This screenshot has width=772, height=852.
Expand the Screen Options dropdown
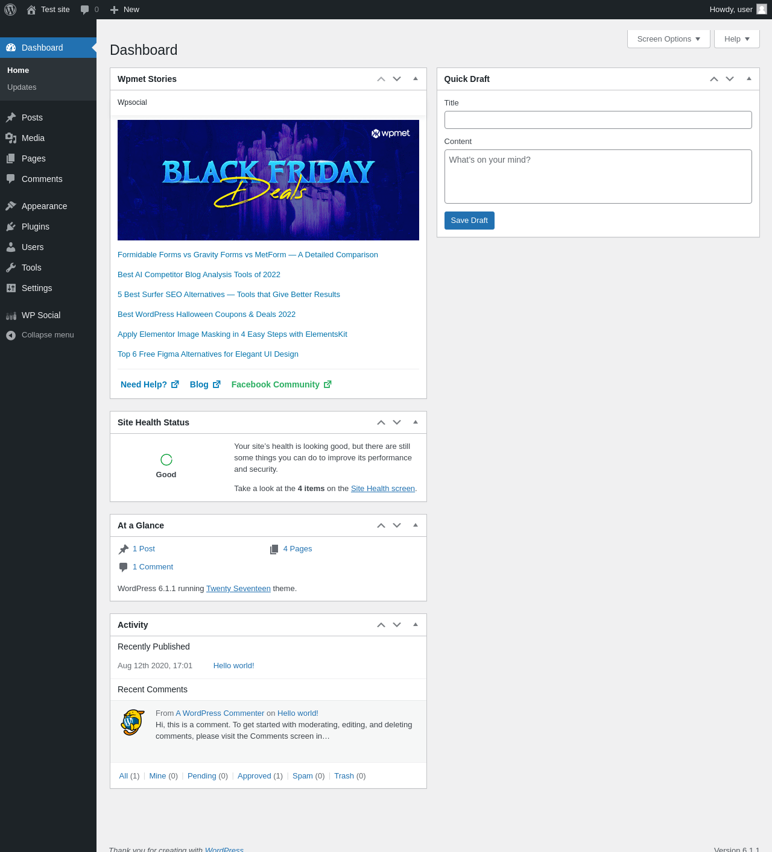669,39
